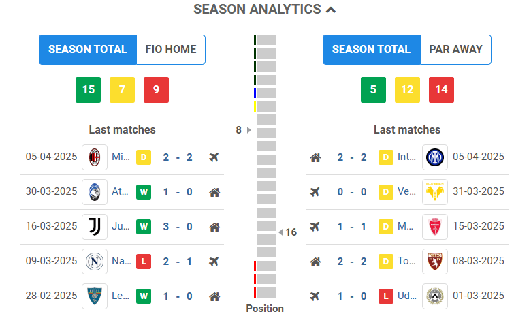Click the Inter Milan club crest
The height and width of the screenshot is (314, 514).
[x=434, y=157]
